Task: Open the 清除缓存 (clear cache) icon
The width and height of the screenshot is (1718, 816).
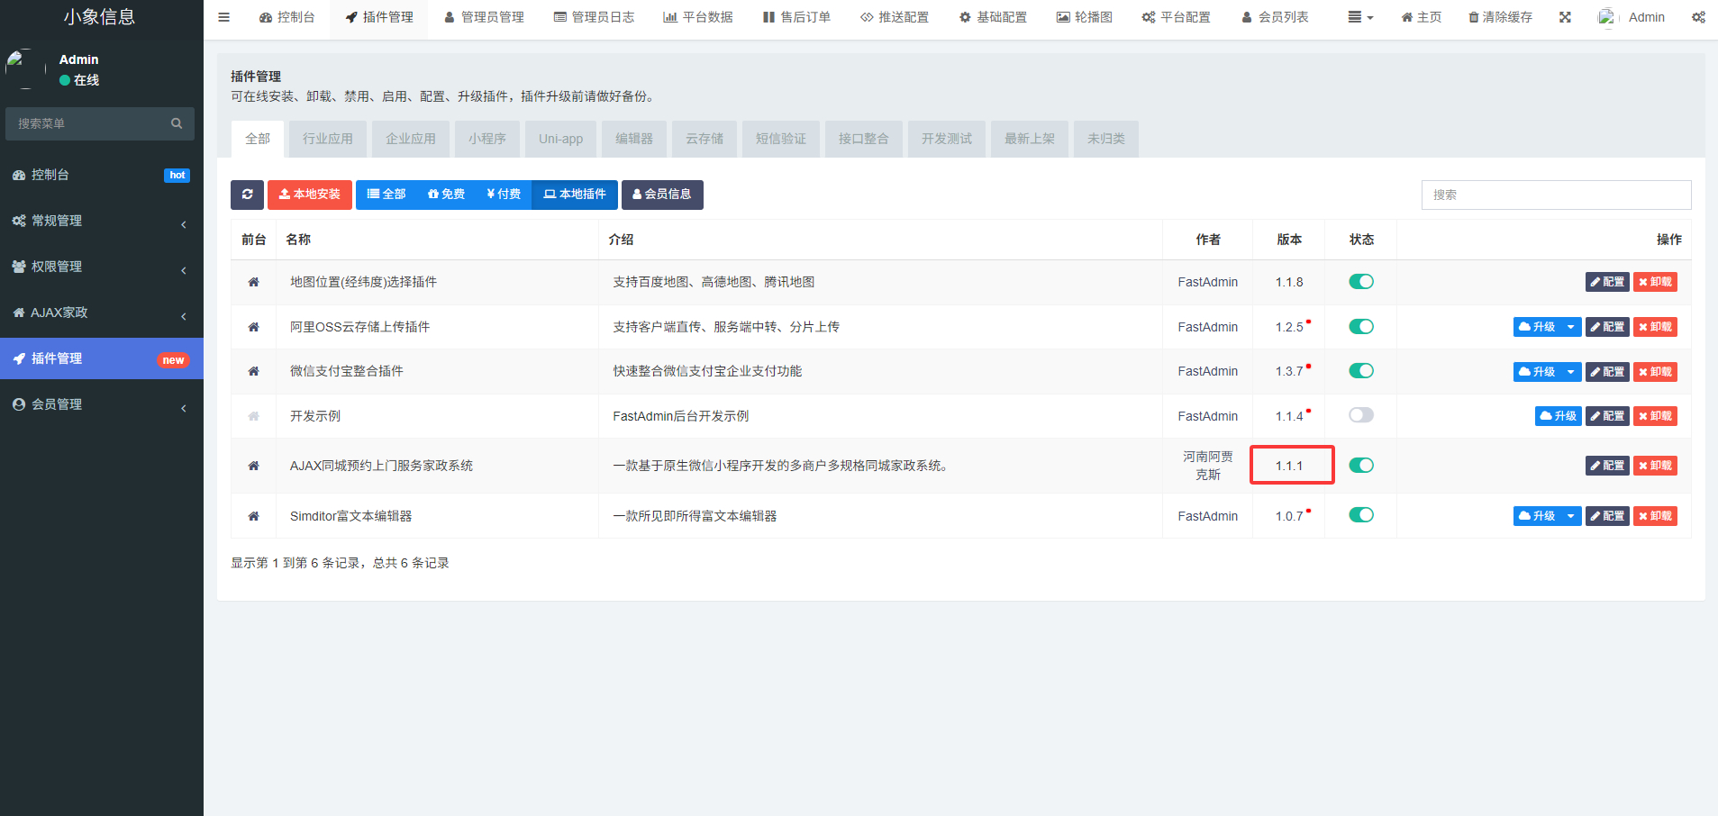Action: [x=1498, y=16]
